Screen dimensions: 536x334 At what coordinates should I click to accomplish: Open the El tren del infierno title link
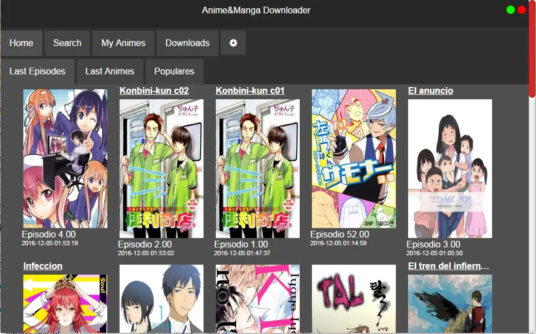(x=449, y=266)
